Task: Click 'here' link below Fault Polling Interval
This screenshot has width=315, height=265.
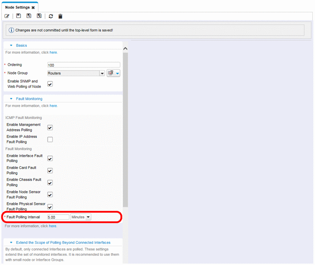Action: (53, 226)
